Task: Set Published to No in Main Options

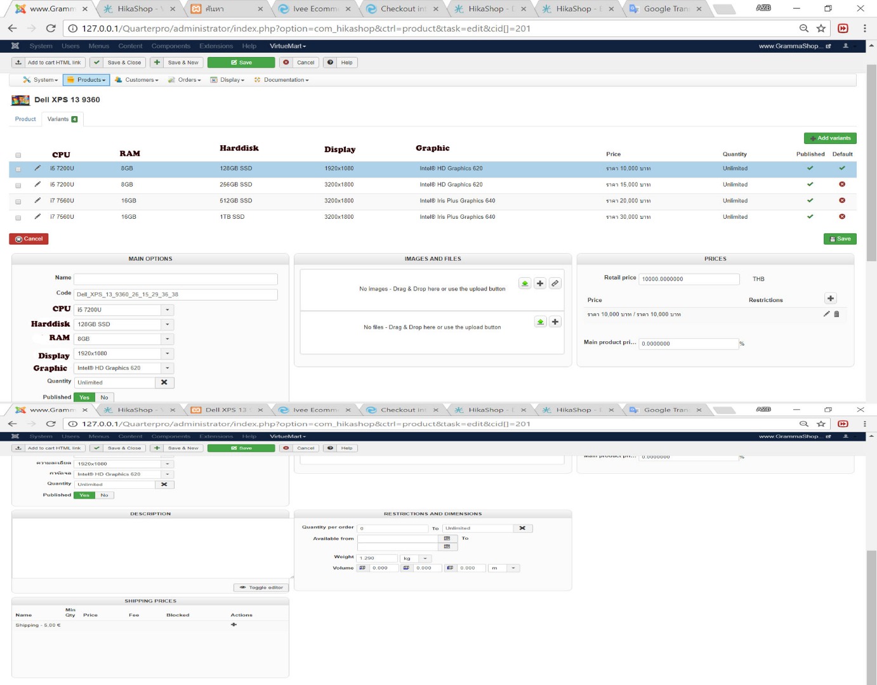Action: [104, 398]
